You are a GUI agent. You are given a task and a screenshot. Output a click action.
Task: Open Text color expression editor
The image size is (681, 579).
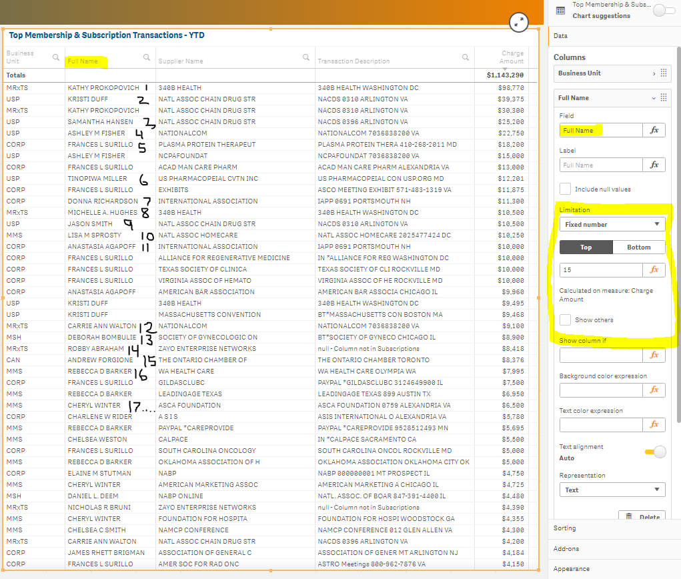[x=652, y=424]
